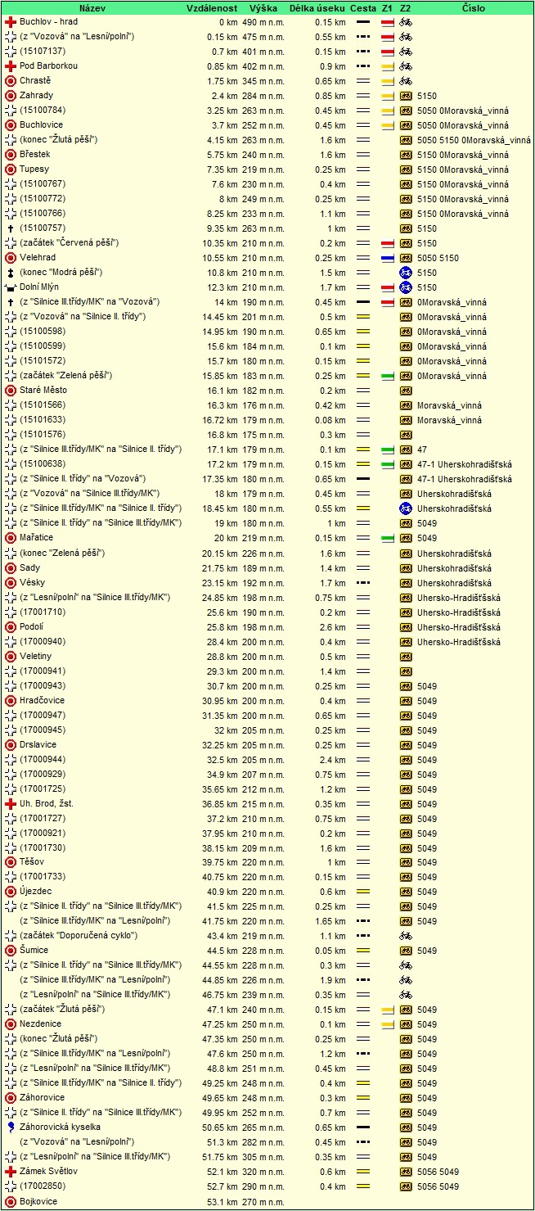Screen dimensions: 535x1211
Task: Click the Číslo column header
Action: 473,7
